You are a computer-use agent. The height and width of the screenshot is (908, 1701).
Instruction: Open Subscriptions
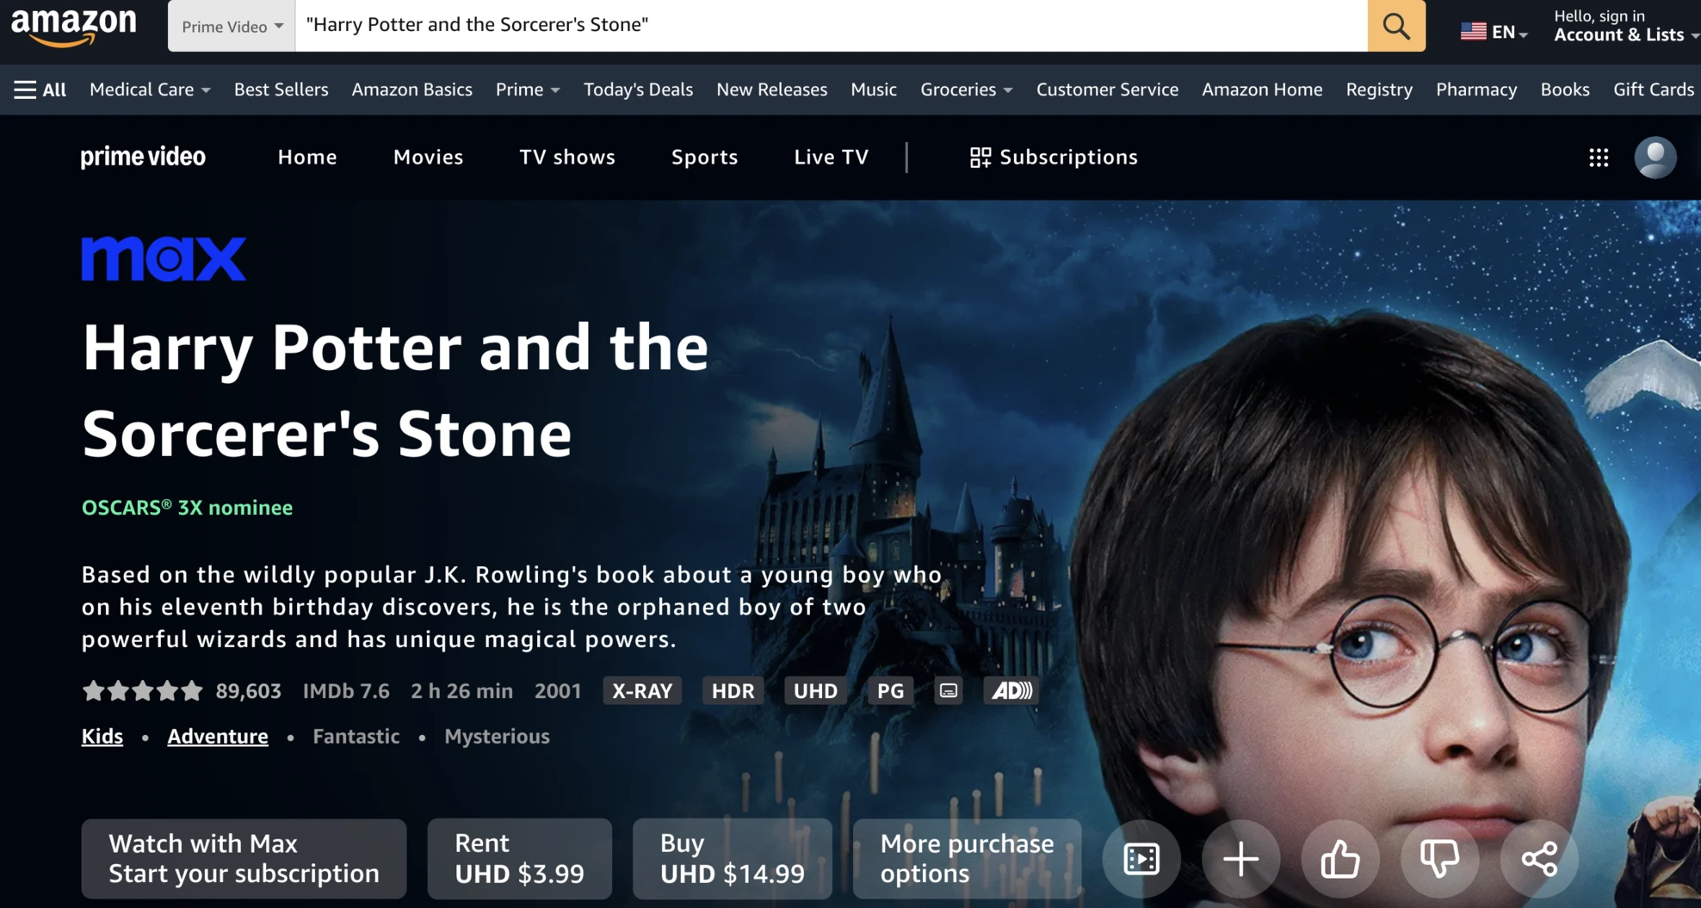pyautogui.click(x=1054, y=157)
